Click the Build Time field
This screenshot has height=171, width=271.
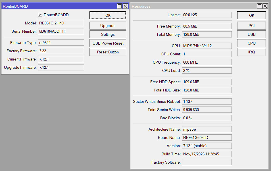pyautogui.click(x=207, y=154)
